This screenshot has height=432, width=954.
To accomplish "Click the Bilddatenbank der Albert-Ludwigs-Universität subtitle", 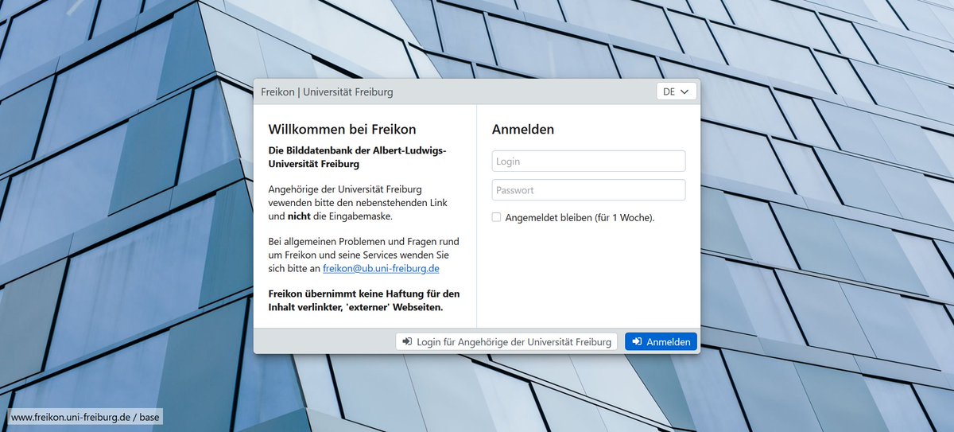I will [357, 158].
